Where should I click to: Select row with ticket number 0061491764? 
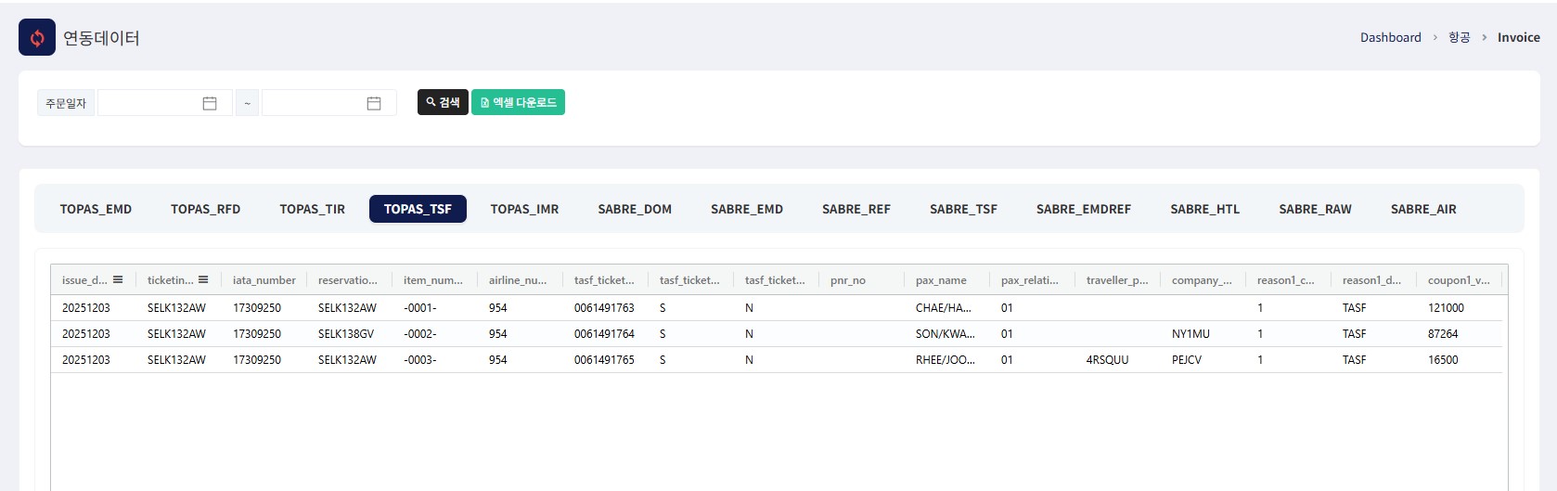[604, 334]
